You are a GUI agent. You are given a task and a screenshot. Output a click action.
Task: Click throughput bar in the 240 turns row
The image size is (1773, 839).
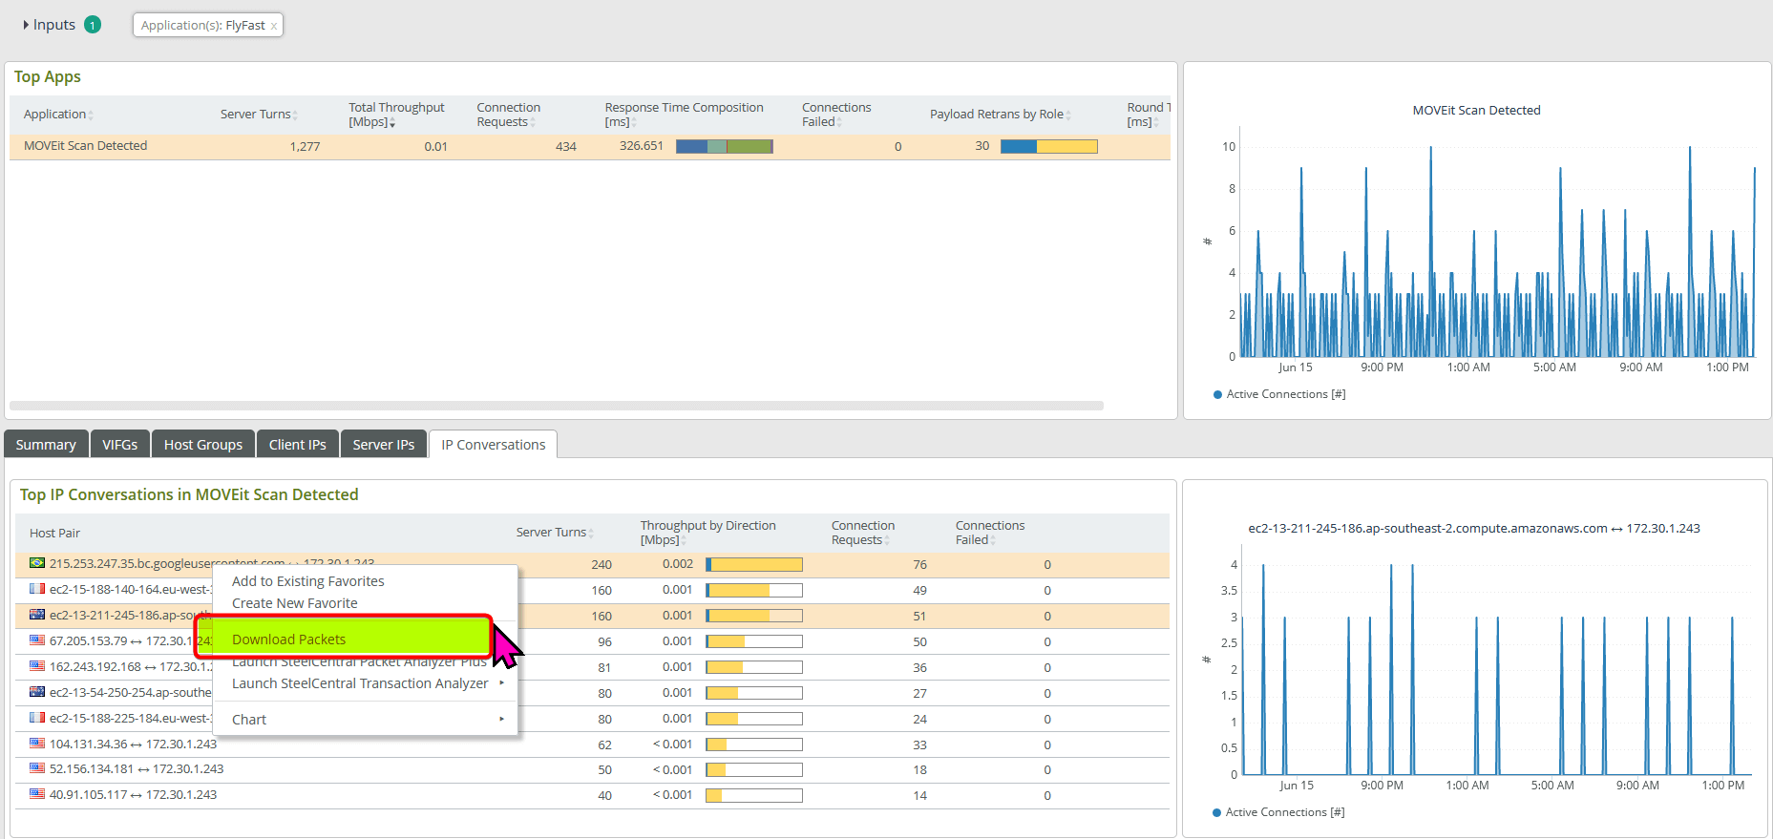point(754,564)
